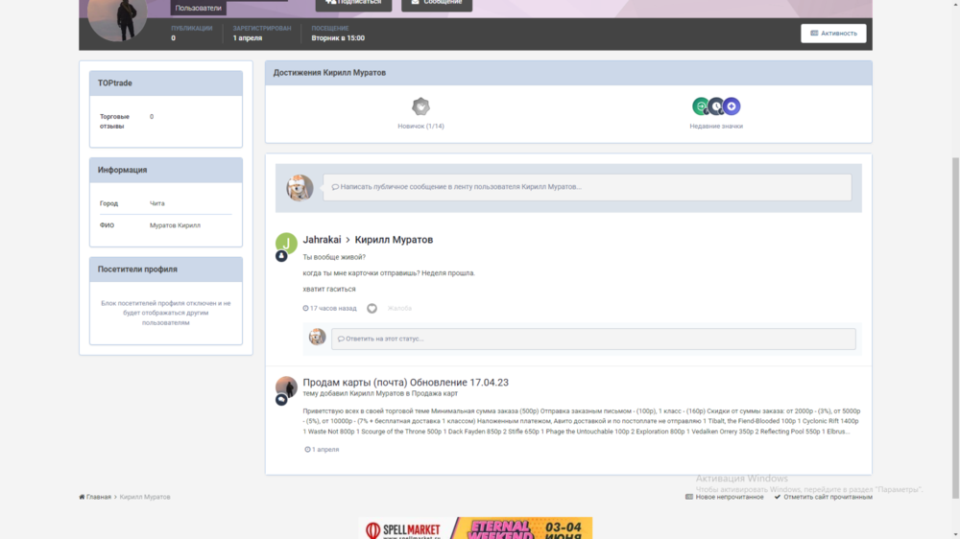
Task: Click the Кирилл Муратов breadcrumb
Action: coord(145,497)
